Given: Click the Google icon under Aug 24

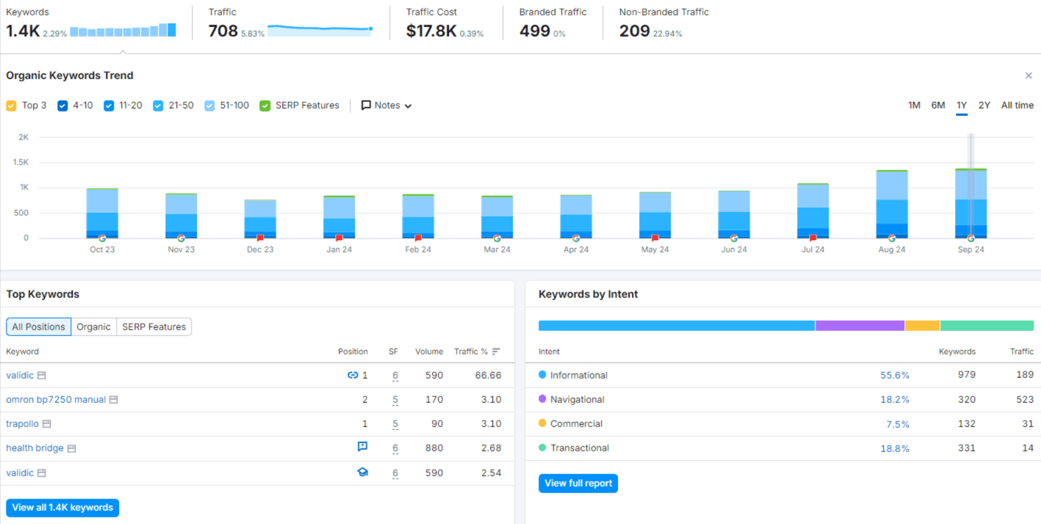Looking at the screenshot, I should pos(892,239).
